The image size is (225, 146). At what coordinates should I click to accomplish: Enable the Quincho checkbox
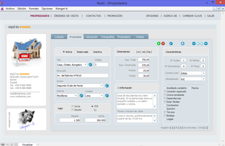pos(165,109)
